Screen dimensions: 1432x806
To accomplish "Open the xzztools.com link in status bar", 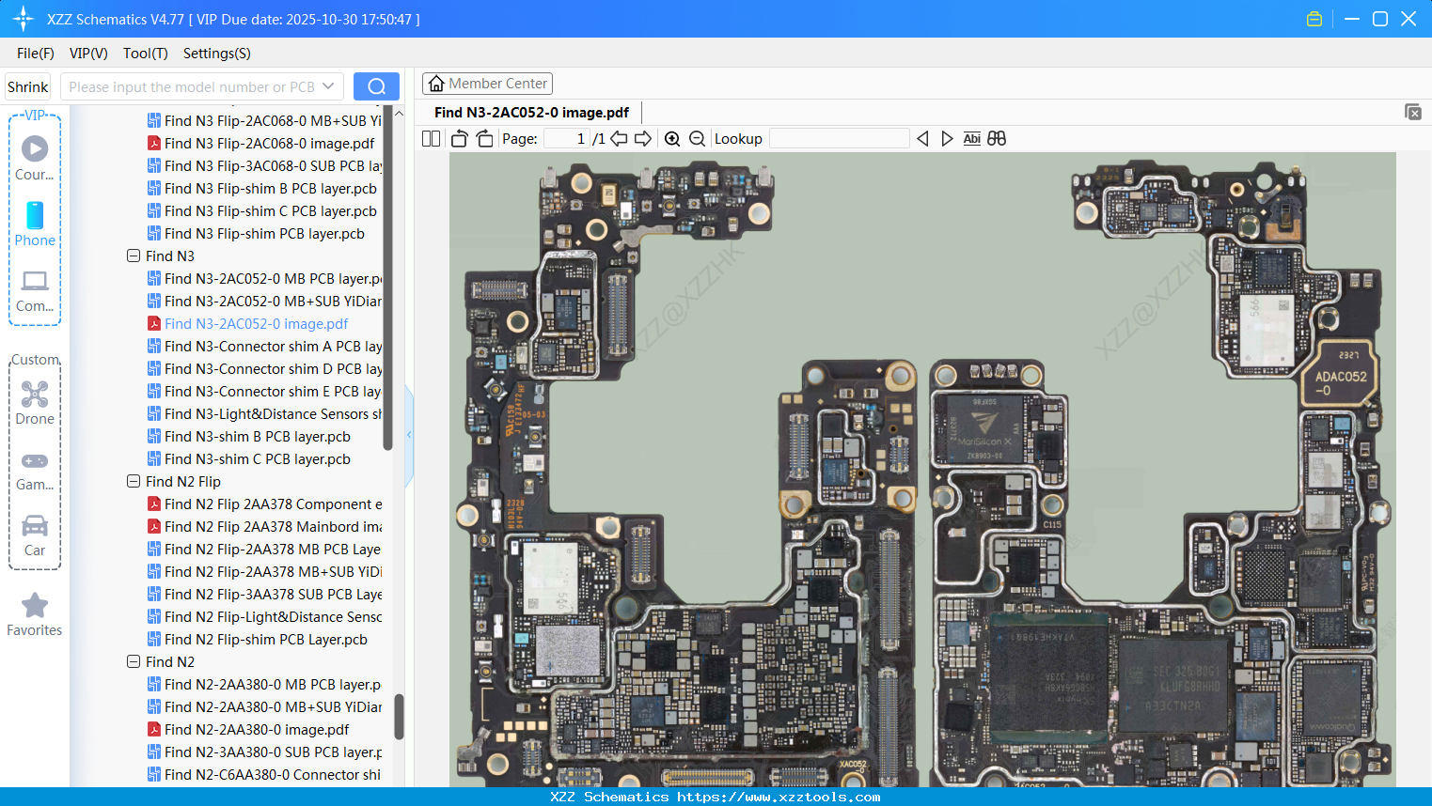I will 779,797.
